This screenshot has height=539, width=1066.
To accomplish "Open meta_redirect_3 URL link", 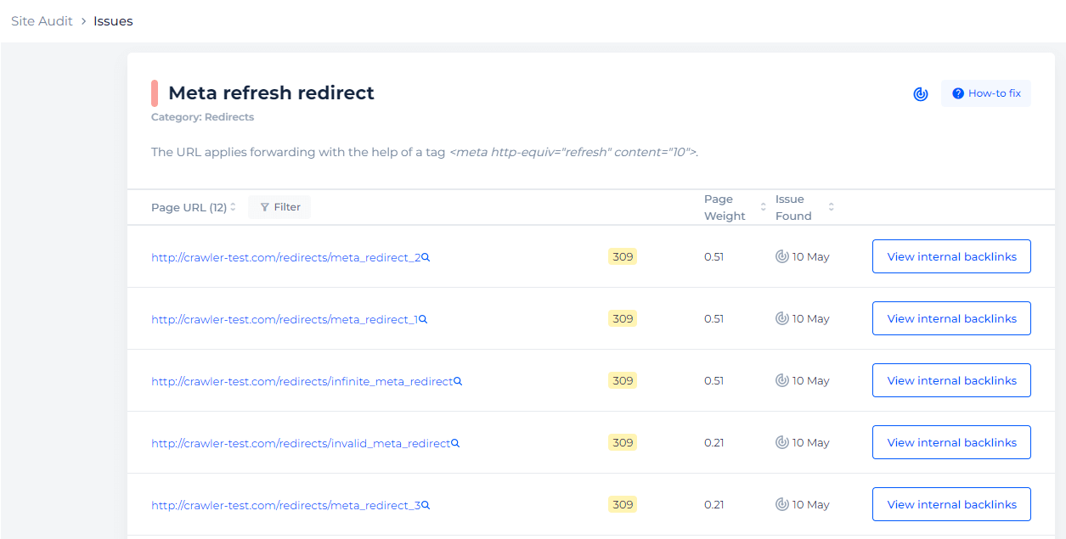I will click(285, 505).
